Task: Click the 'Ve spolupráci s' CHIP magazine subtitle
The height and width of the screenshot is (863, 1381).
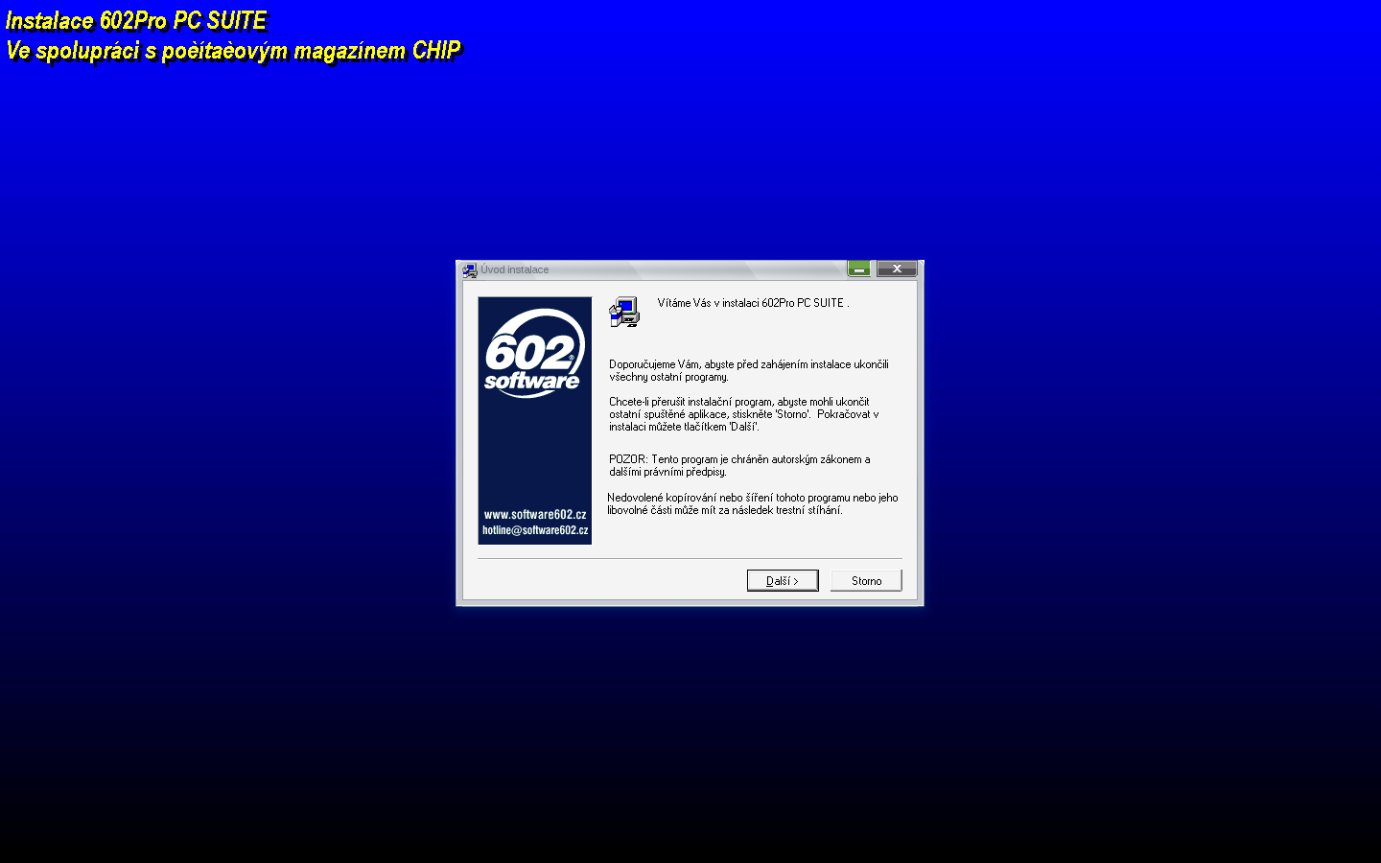Action: coord(233,51)
